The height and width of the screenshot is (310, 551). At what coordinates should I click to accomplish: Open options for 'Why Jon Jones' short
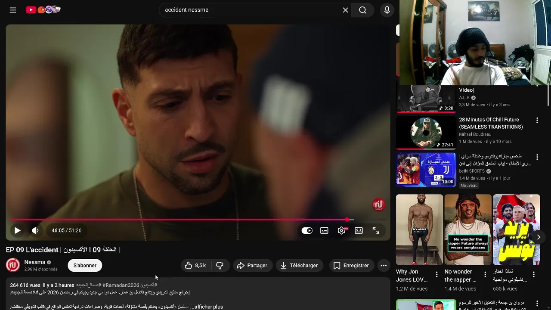(x=437, y=274)
